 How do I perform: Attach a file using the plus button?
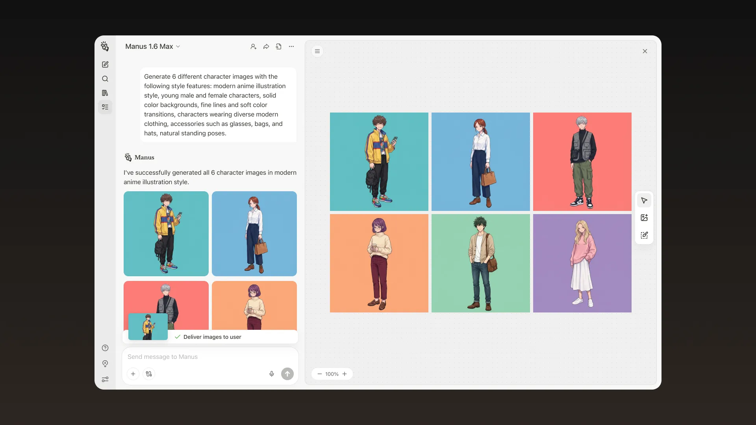133,374
